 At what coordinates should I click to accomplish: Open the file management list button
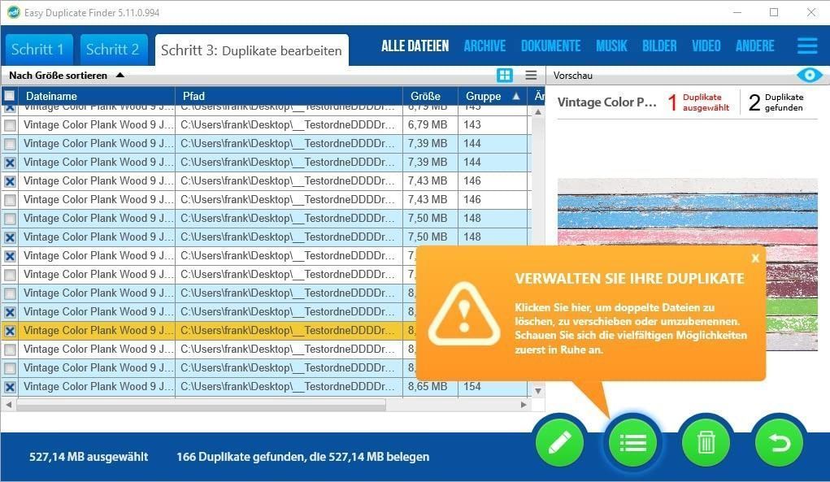click(632, 443)
